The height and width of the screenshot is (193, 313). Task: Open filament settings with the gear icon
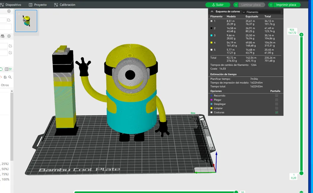click(x=9, y=36)
